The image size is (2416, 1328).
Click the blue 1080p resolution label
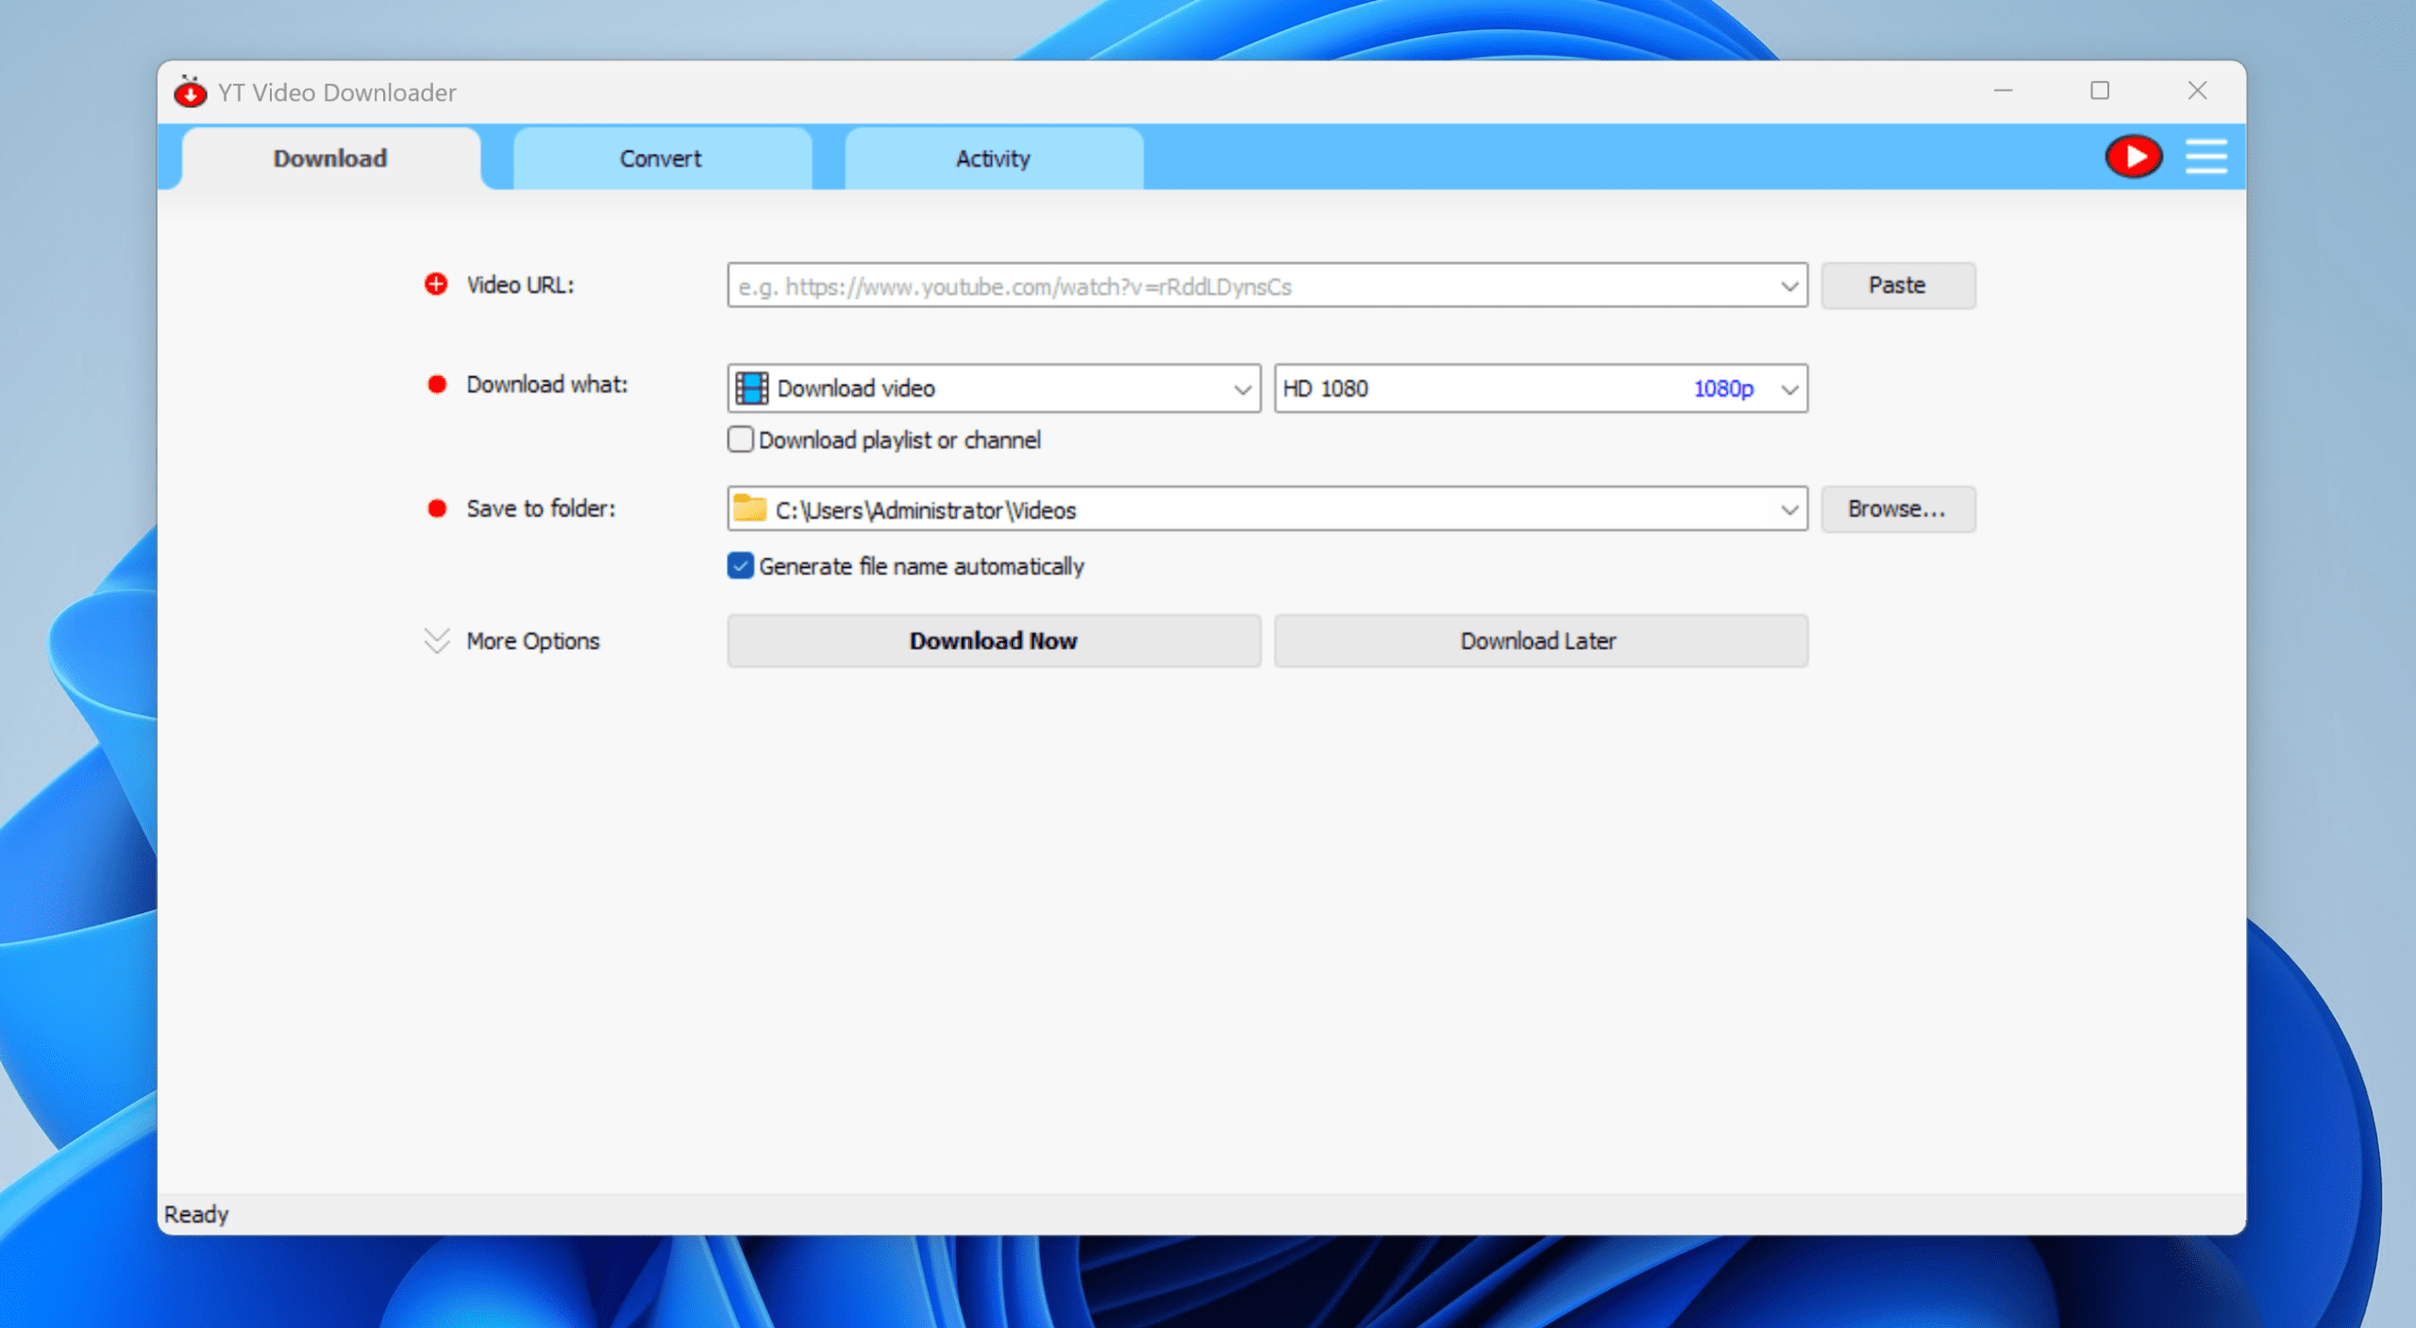click(x=1723, y=389)
